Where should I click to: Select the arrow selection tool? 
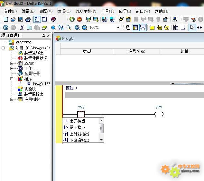(192, 28)
